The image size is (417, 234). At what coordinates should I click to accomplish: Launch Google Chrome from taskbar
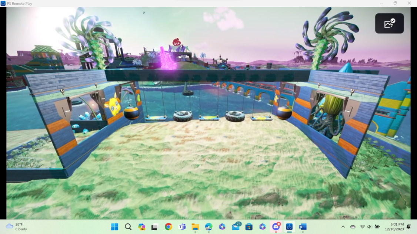tap(169, 227)
